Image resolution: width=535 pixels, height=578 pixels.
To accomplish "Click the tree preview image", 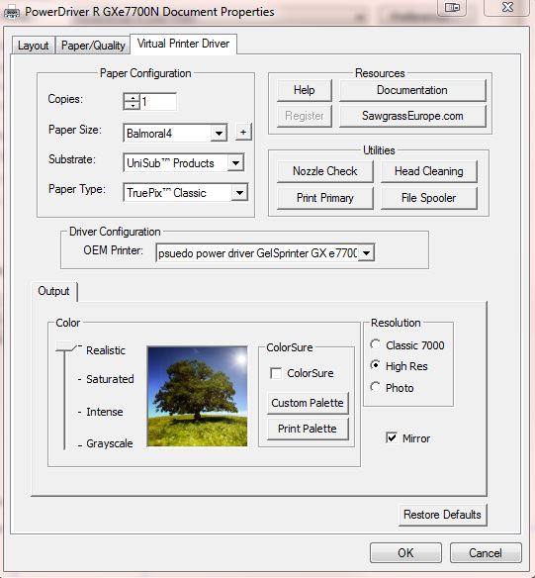I will tap(197, 396).
